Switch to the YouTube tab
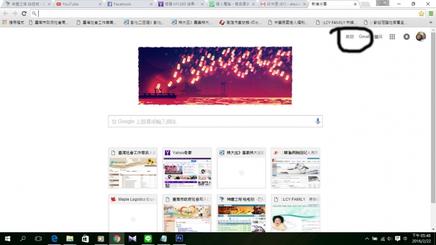The width and height of the screenshot is (436, 245). pos(79,4)
